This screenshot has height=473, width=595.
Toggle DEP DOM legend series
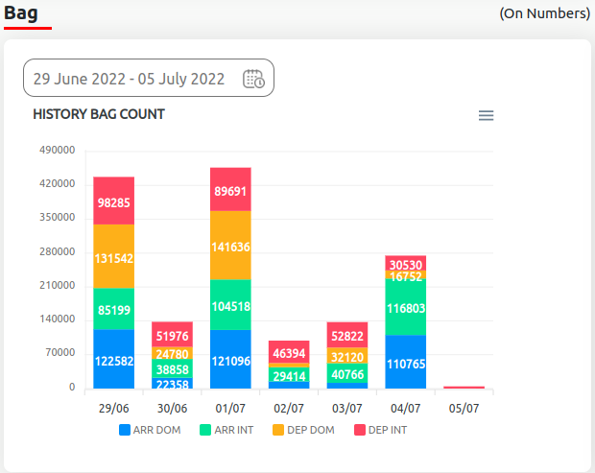click(x=303, y=430)
